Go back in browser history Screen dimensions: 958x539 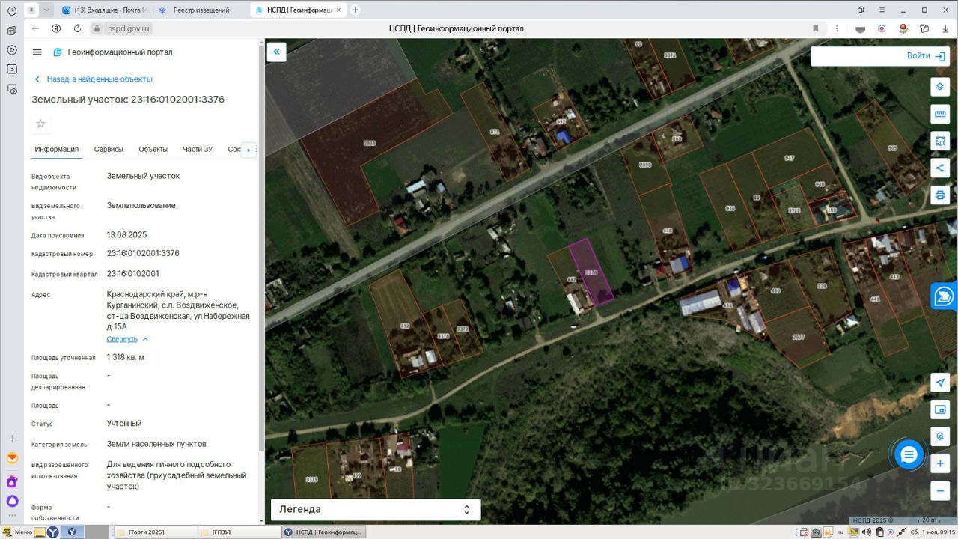coord(35,28)
